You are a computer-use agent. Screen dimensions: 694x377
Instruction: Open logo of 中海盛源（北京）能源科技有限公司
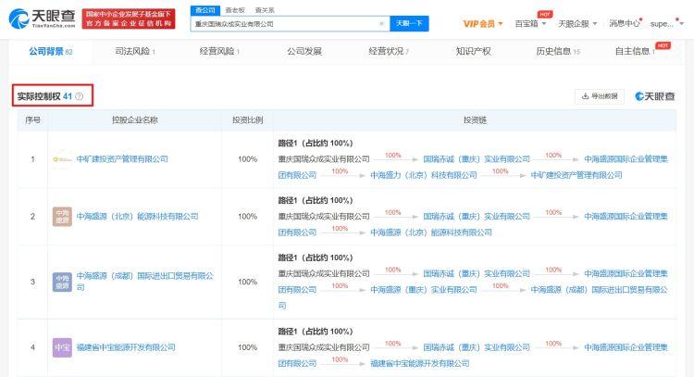coord(62,217)
